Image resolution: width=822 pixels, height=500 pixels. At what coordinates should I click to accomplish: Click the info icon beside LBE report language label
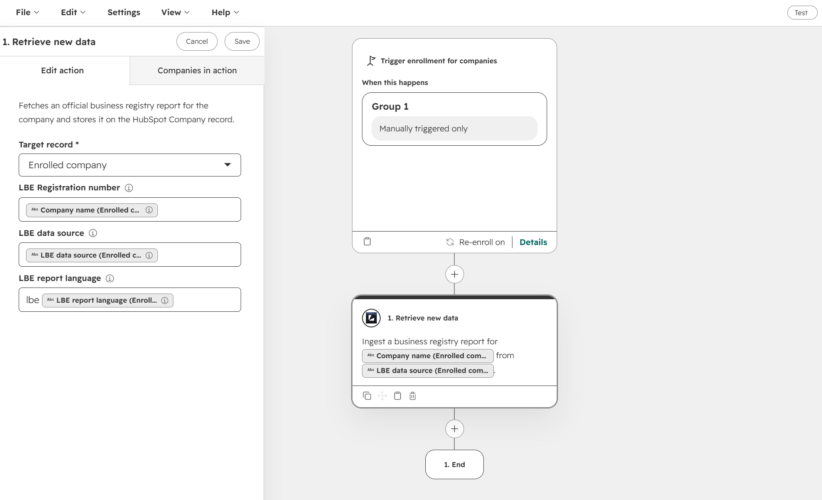click(110, 278)
